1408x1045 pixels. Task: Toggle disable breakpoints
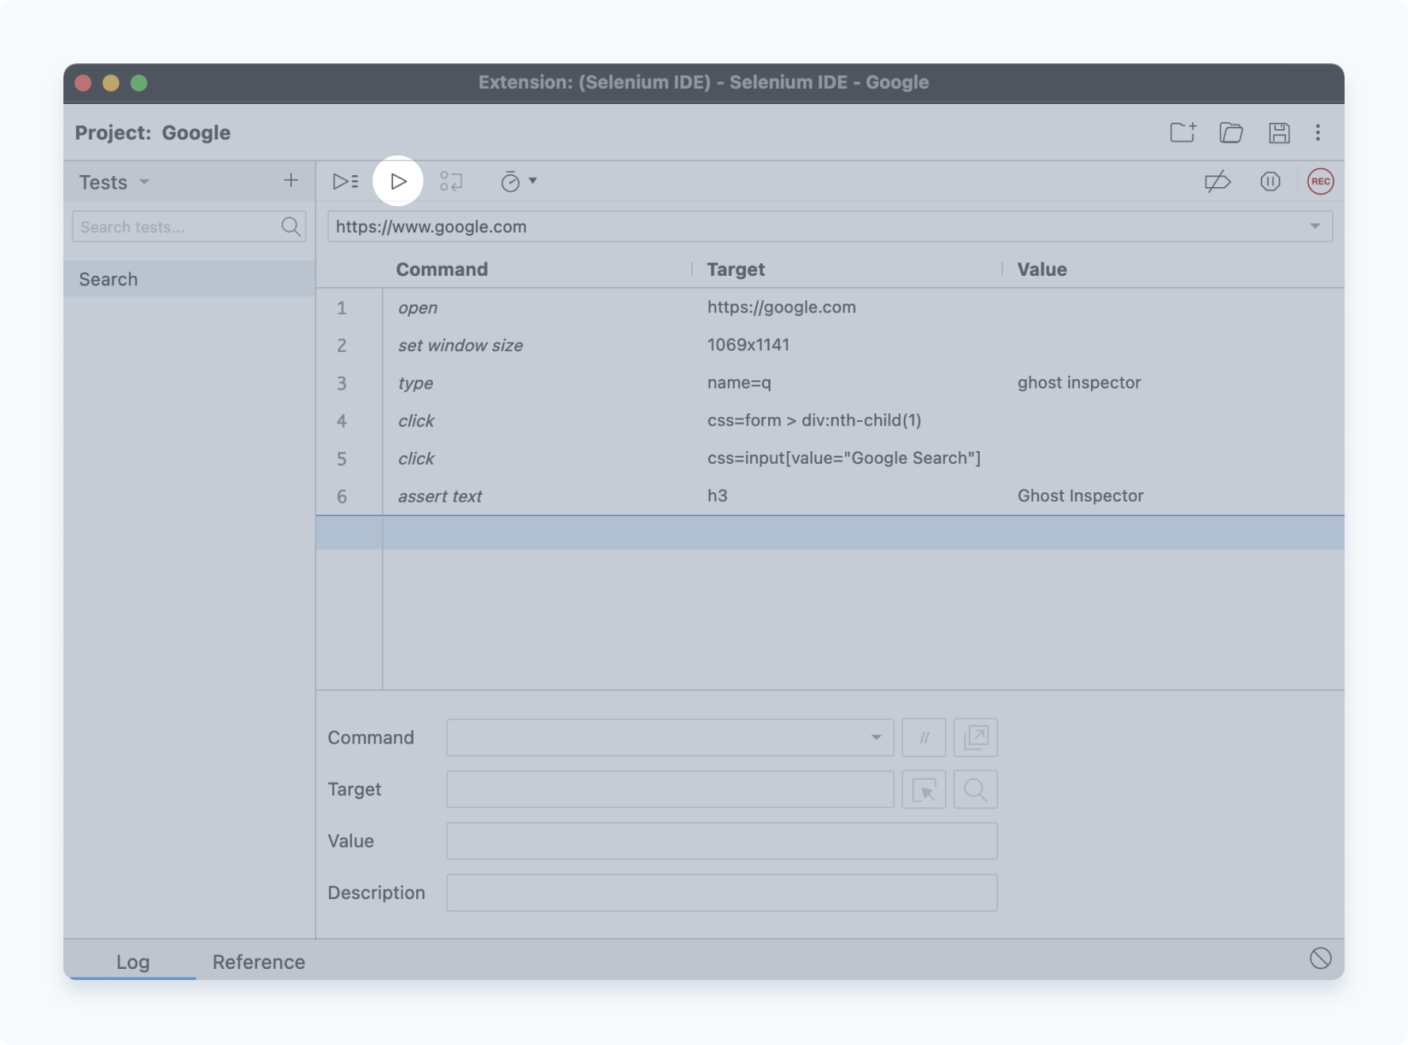[1219, 182]
